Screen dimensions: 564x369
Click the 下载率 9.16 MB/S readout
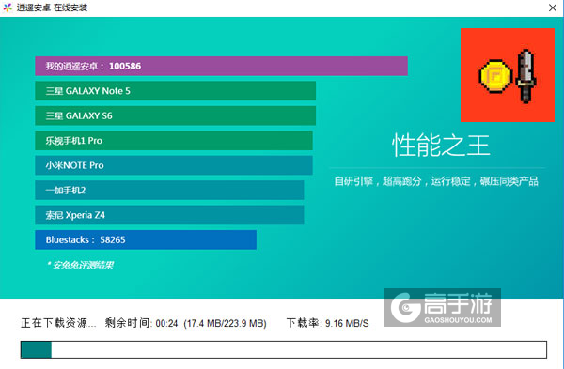(327, 323)
